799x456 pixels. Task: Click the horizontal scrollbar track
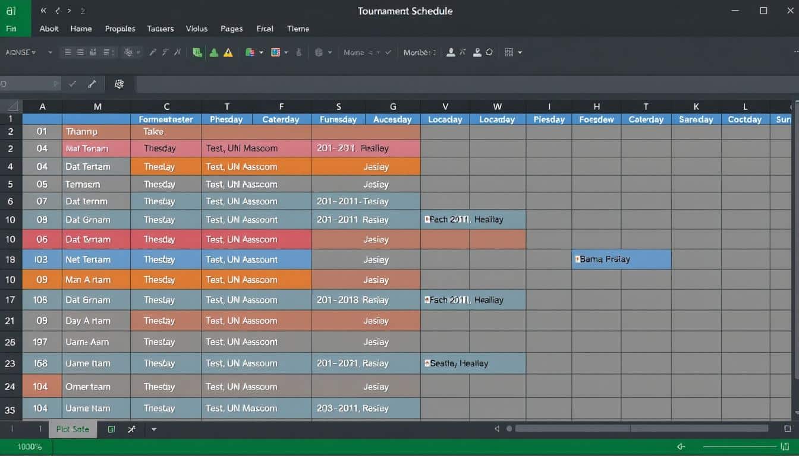point(641,428)
